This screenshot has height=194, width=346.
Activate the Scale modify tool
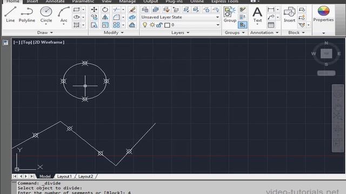point(105,25)
